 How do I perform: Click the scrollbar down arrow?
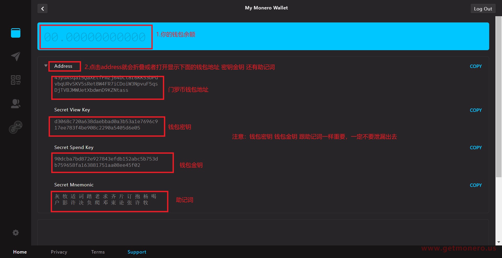(499, 242)
